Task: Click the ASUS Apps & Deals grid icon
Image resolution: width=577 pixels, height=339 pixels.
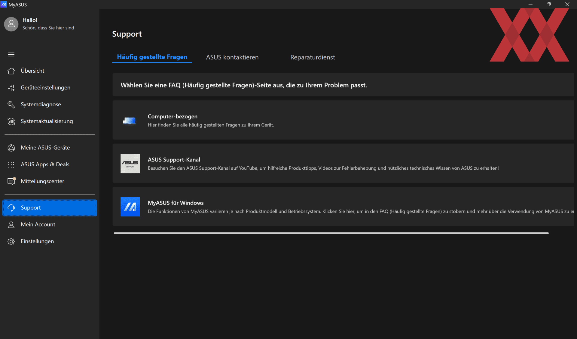Action: click(11, 165)
